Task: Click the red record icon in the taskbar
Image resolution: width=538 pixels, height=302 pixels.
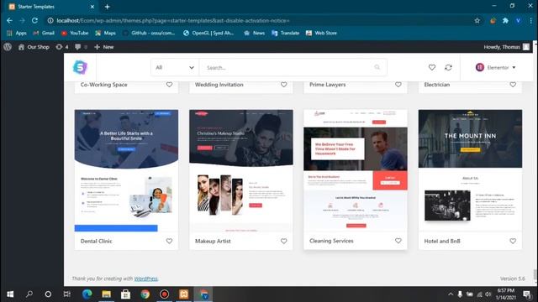Action: click(x=165, y=294)
